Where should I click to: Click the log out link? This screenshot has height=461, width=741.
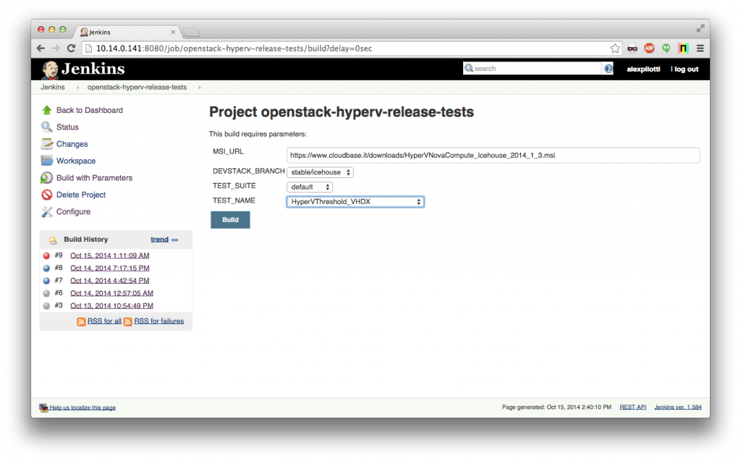point(685,69)
